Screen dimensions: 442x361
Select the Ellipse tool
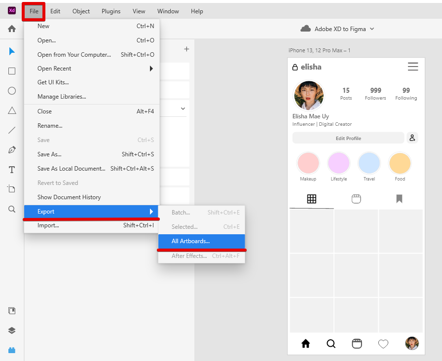pyautogui.click(x=12, y=91)
